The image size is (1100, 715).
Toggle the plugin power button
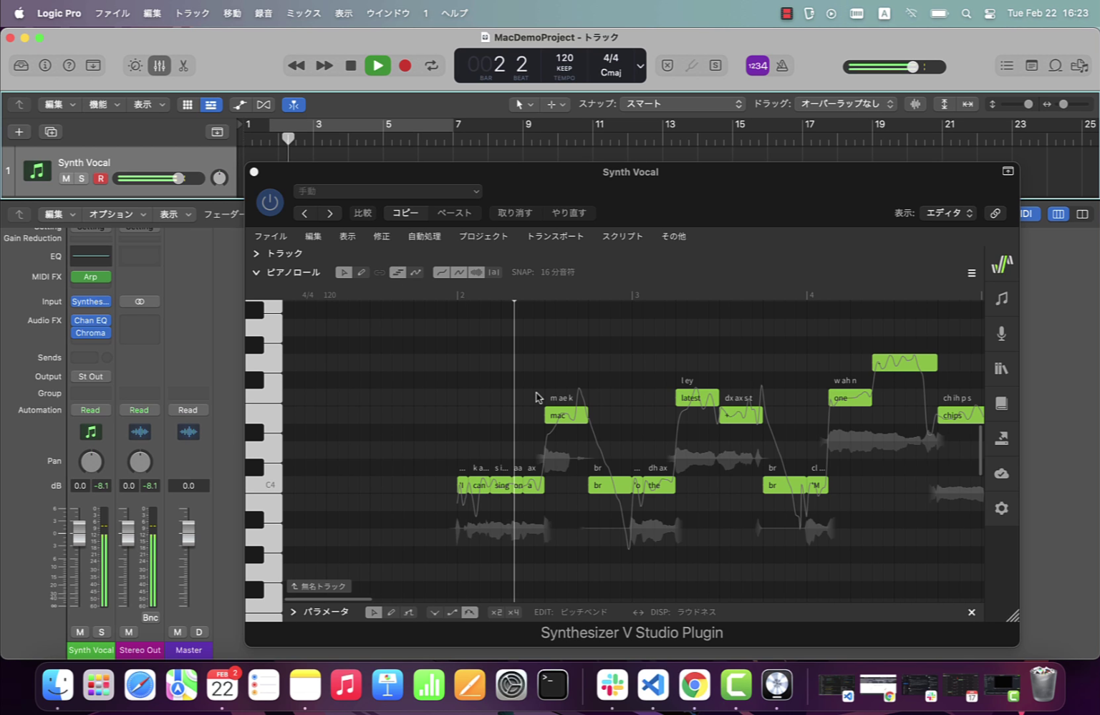(270, 202)
